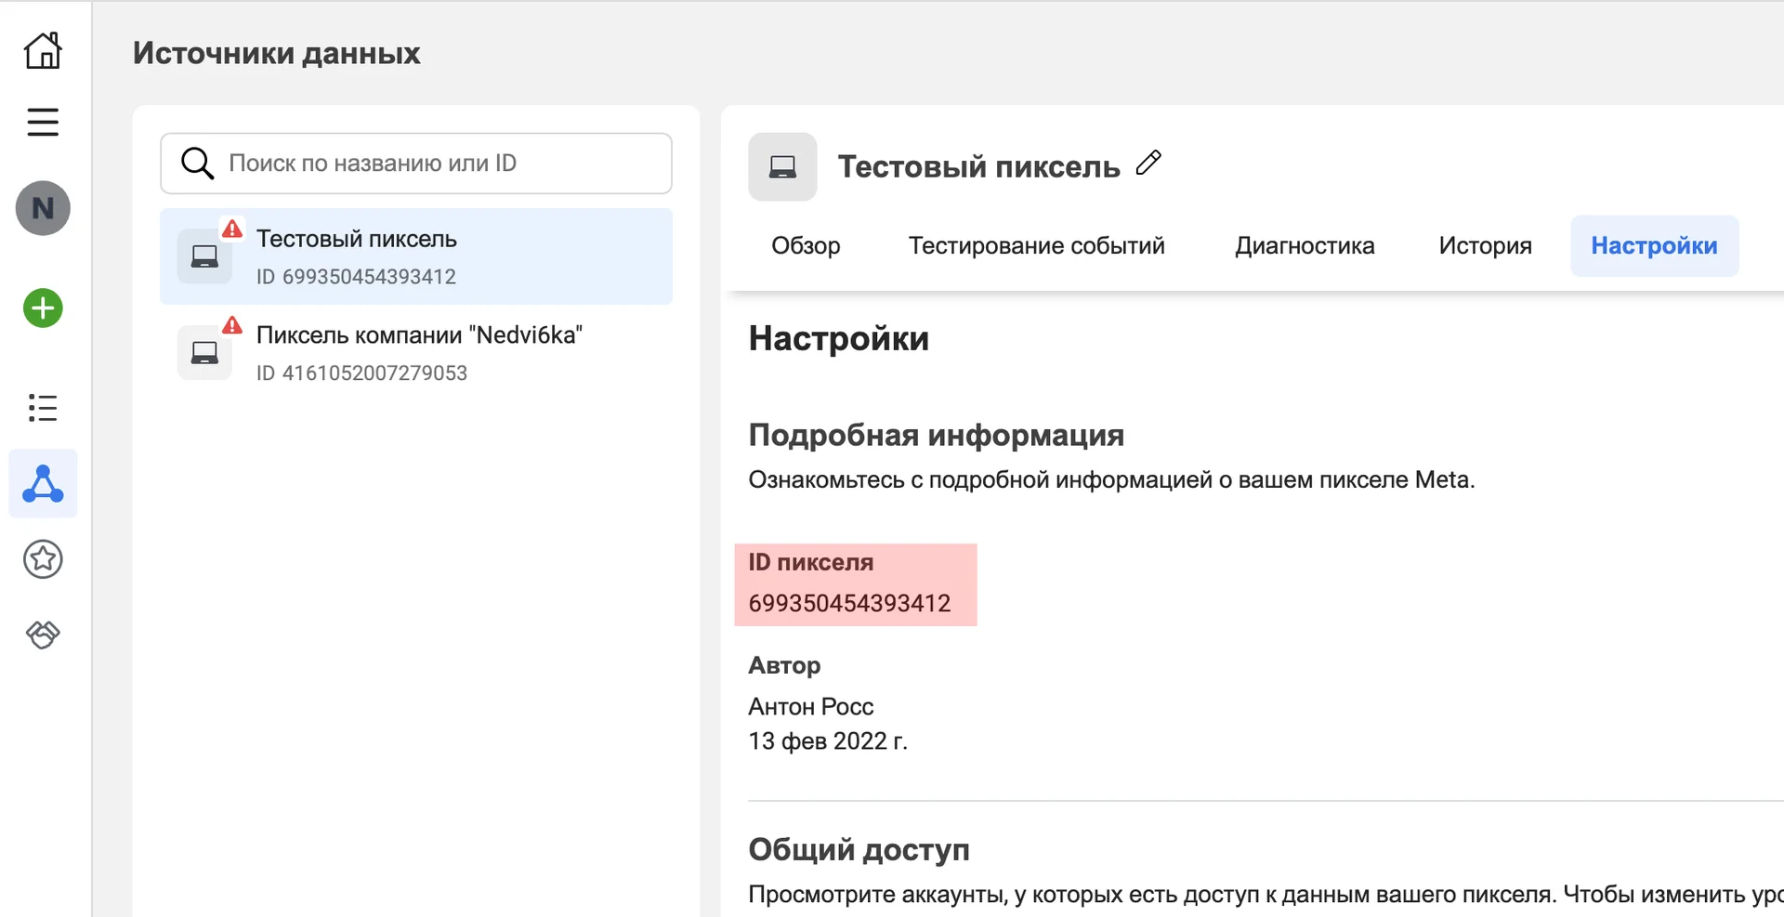This screenshot has height=917, width=1784.
Task: Click the magnifier icon in search field
Action: pos(197,164)
